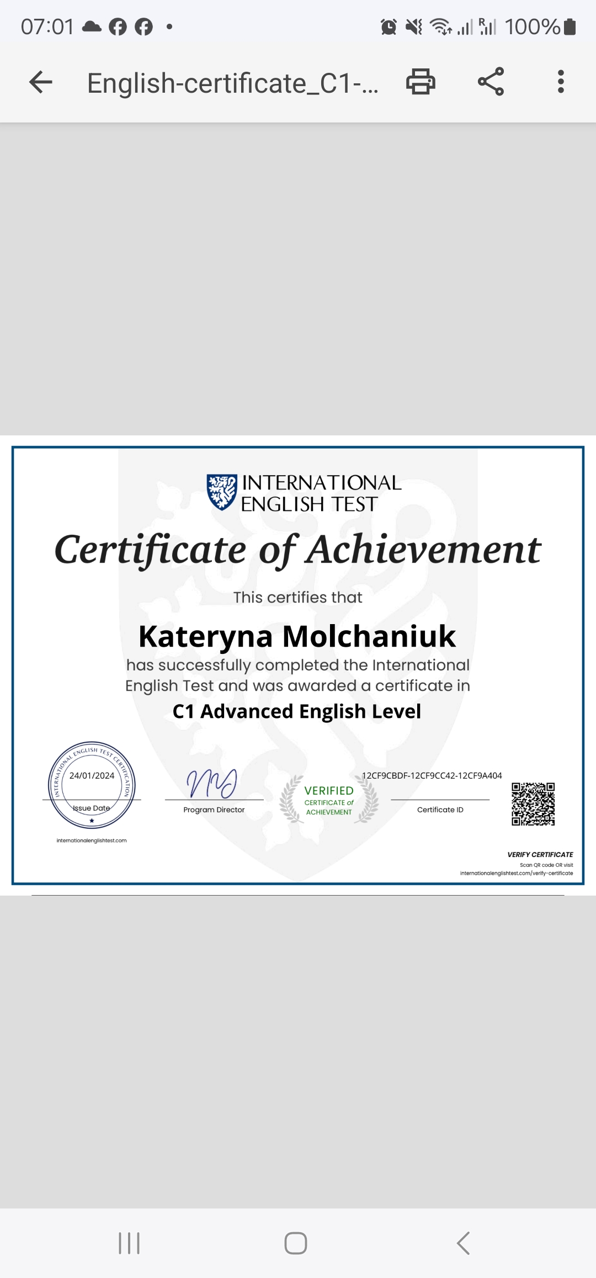Tap the internationalenglishtest.com/verify-certificate link
The height and width of the screenshot is (1278, 596).
tap(517, 874)
